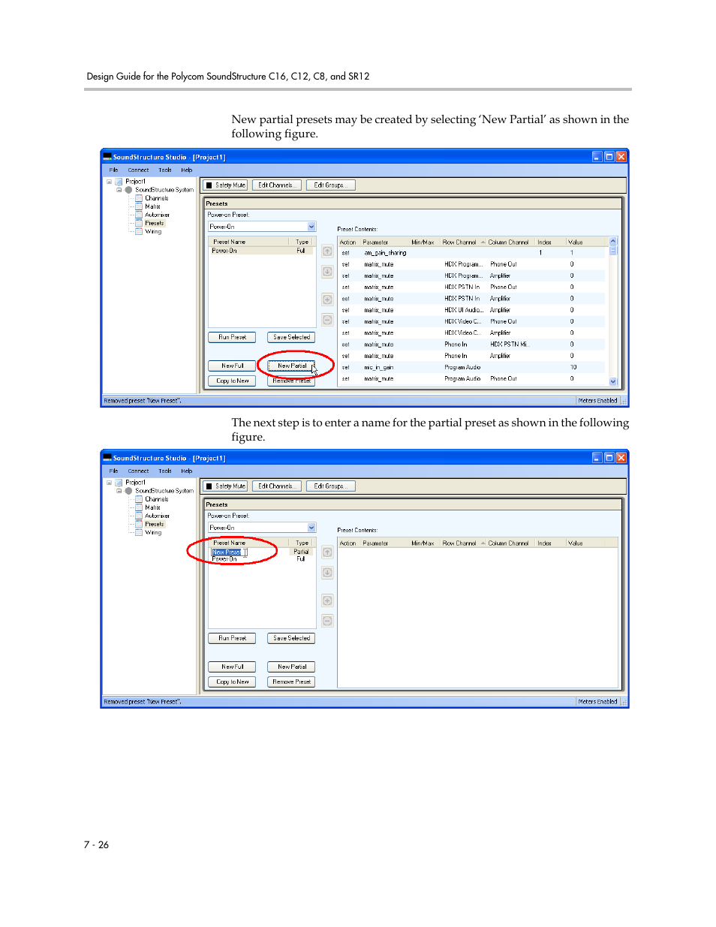Image resolution: width=716 pixels, height=927 pixels.
Task: Select the Channels page icon in second figure tree
Action: [139, 499]
